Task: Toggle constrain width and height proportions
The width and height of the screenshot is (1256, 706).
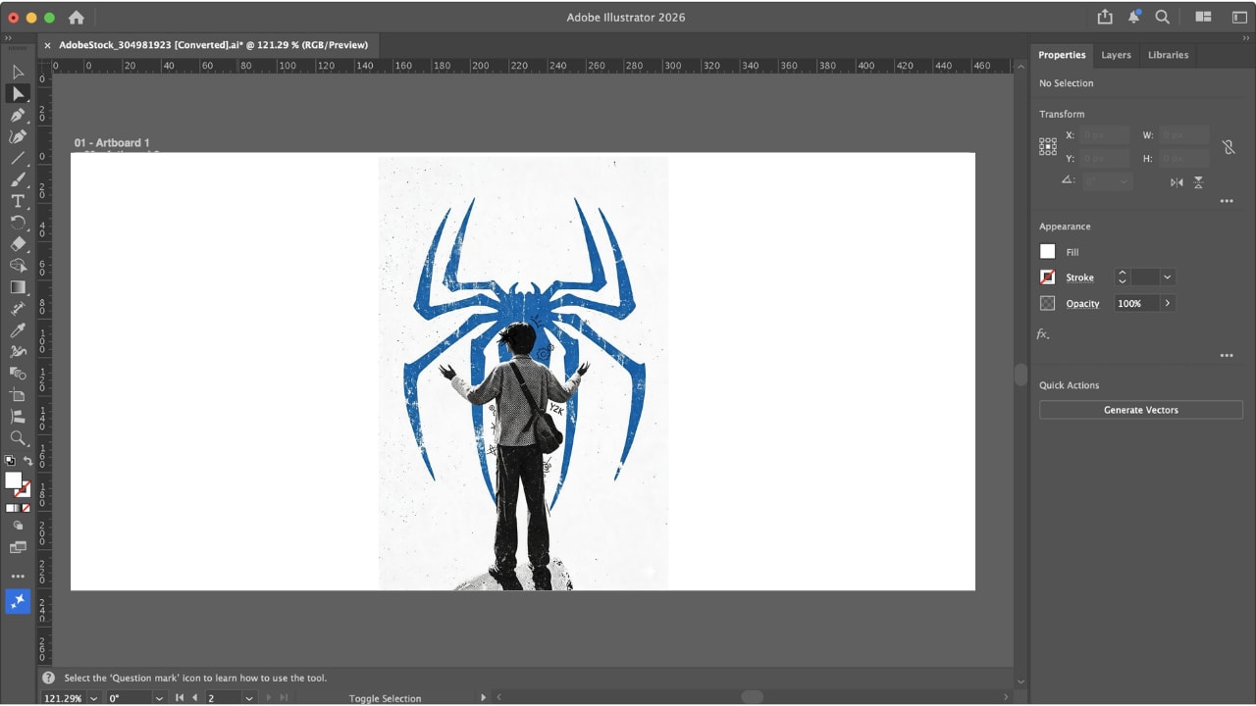Action: coord(1228,147)
